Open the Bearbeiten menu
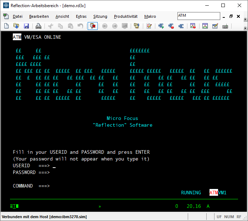Viewport: 248px width, 221px height. coord(39,16)
